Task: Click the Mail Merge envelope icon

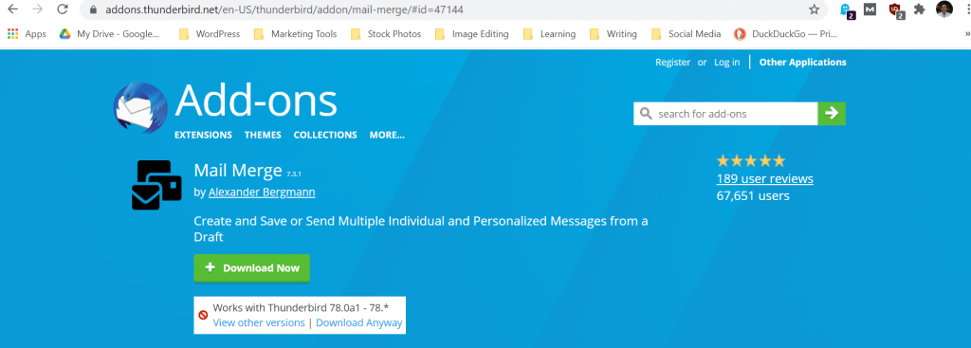Action: click(x=156, y=185)
